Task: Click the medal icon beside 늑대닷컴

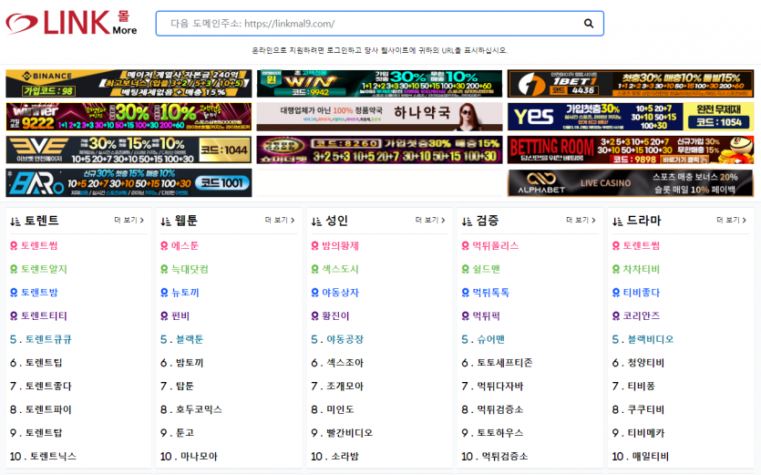Action: pyautogui.click(x=164, y=269)
